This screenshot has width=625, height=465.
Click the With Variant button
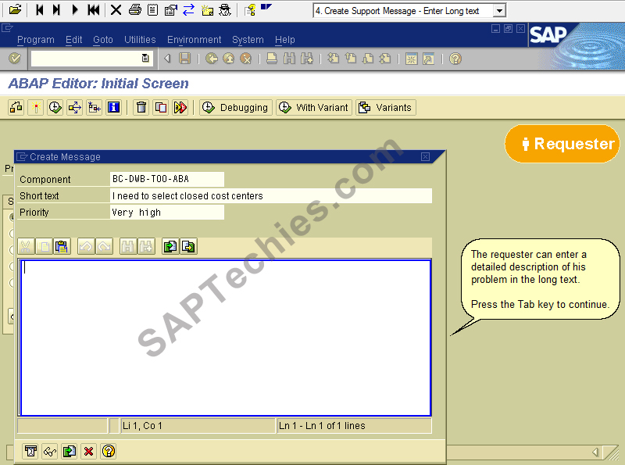click(x=314, y=107)
